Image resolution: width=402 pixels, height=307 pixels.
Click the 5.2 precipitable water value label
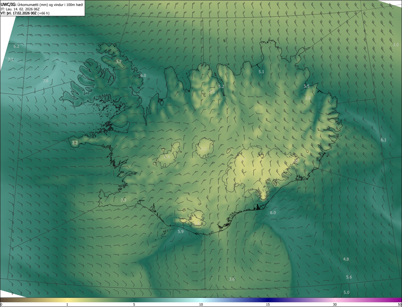(221, 86)
